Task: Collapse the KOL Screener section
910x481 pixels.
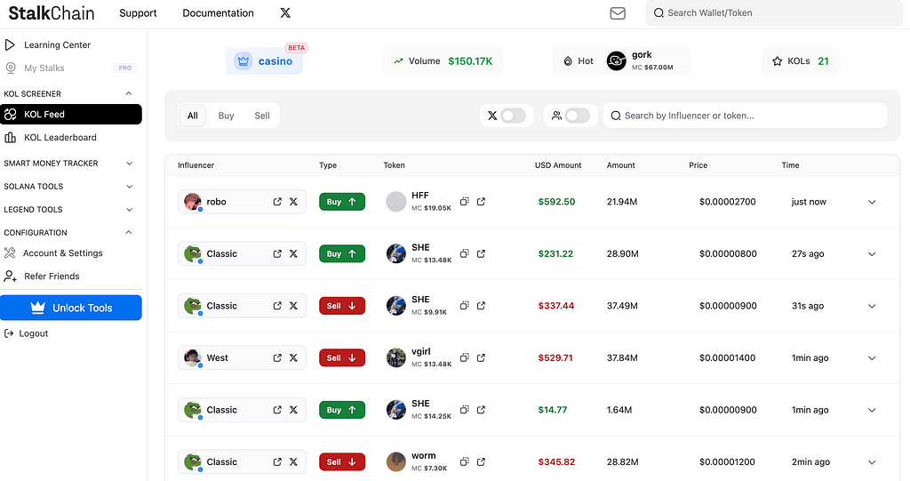Action: point(129,93)
